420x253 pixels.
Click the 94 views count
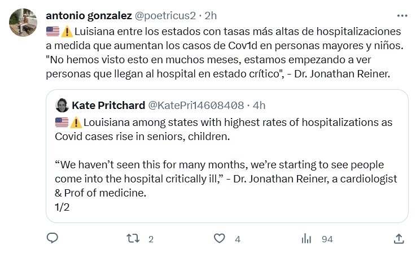327,239
